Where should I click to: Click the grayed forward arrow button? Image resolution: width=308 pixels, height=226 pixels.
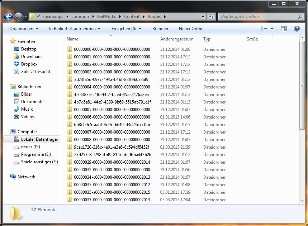tap(18, 17)
